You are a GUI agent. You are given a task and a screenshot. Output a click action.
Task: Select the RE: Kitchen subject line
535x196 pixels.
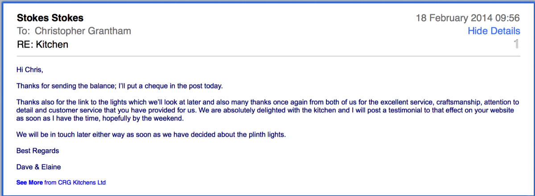point(42,45)
